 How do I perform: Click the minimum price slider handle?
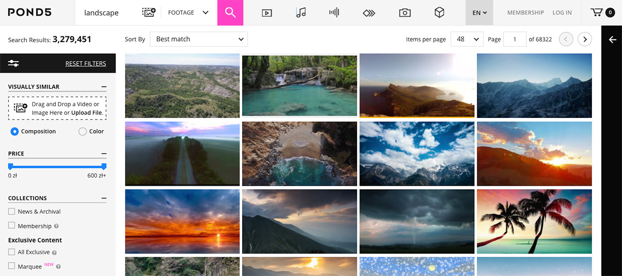click(x=10, y=166)
